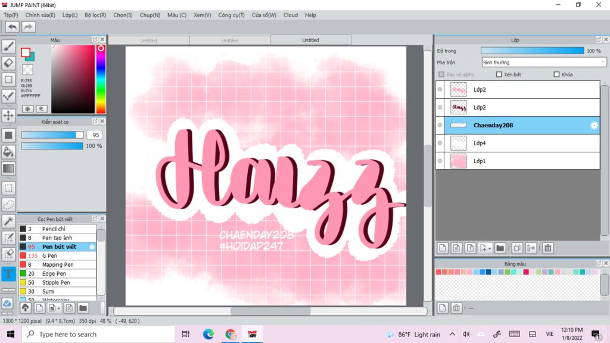Open the Windows Start menu
The width and height of the screenshot is (610, 343).
tap(11, 334)
